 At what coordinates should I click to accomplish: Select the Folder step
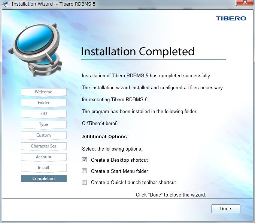coord(43,103)
